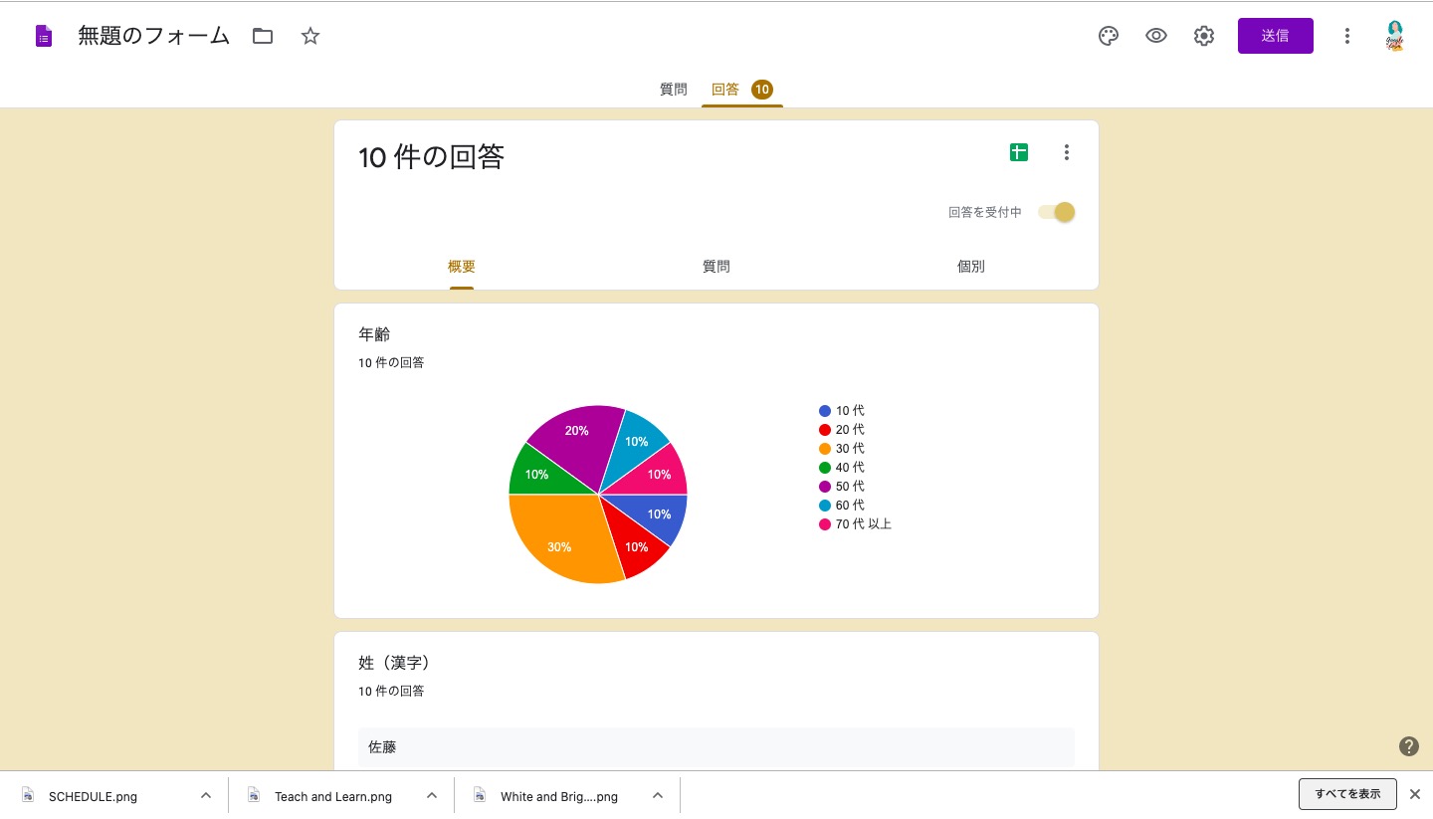Click the 30代 orange legend entry
This screenshot has width=1433, height=819.
(x=842, y=449)
